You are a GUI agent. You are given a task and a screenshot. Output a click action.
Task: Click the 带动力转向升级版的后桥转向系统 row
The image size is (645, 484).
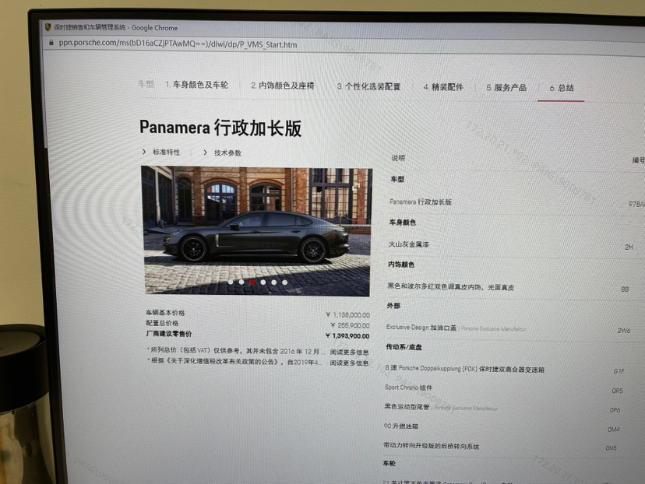500,446
